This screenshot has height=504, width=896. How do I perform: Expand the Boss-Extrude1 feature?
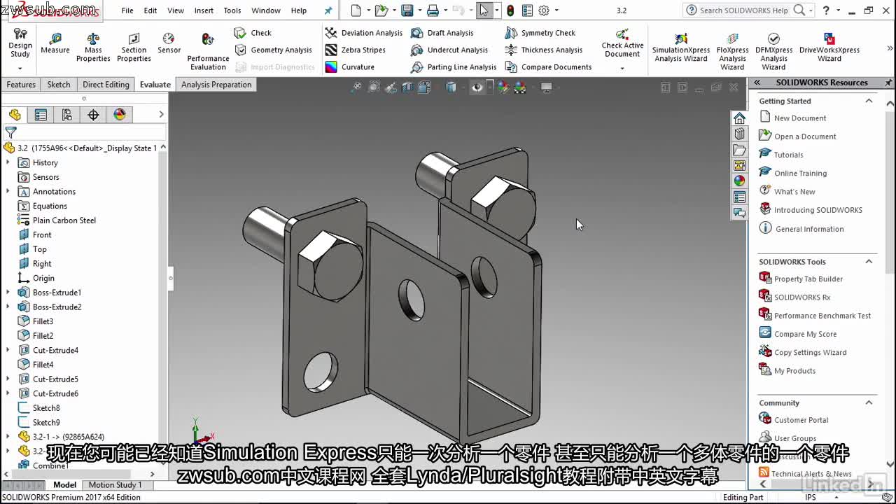coord(9,292)
